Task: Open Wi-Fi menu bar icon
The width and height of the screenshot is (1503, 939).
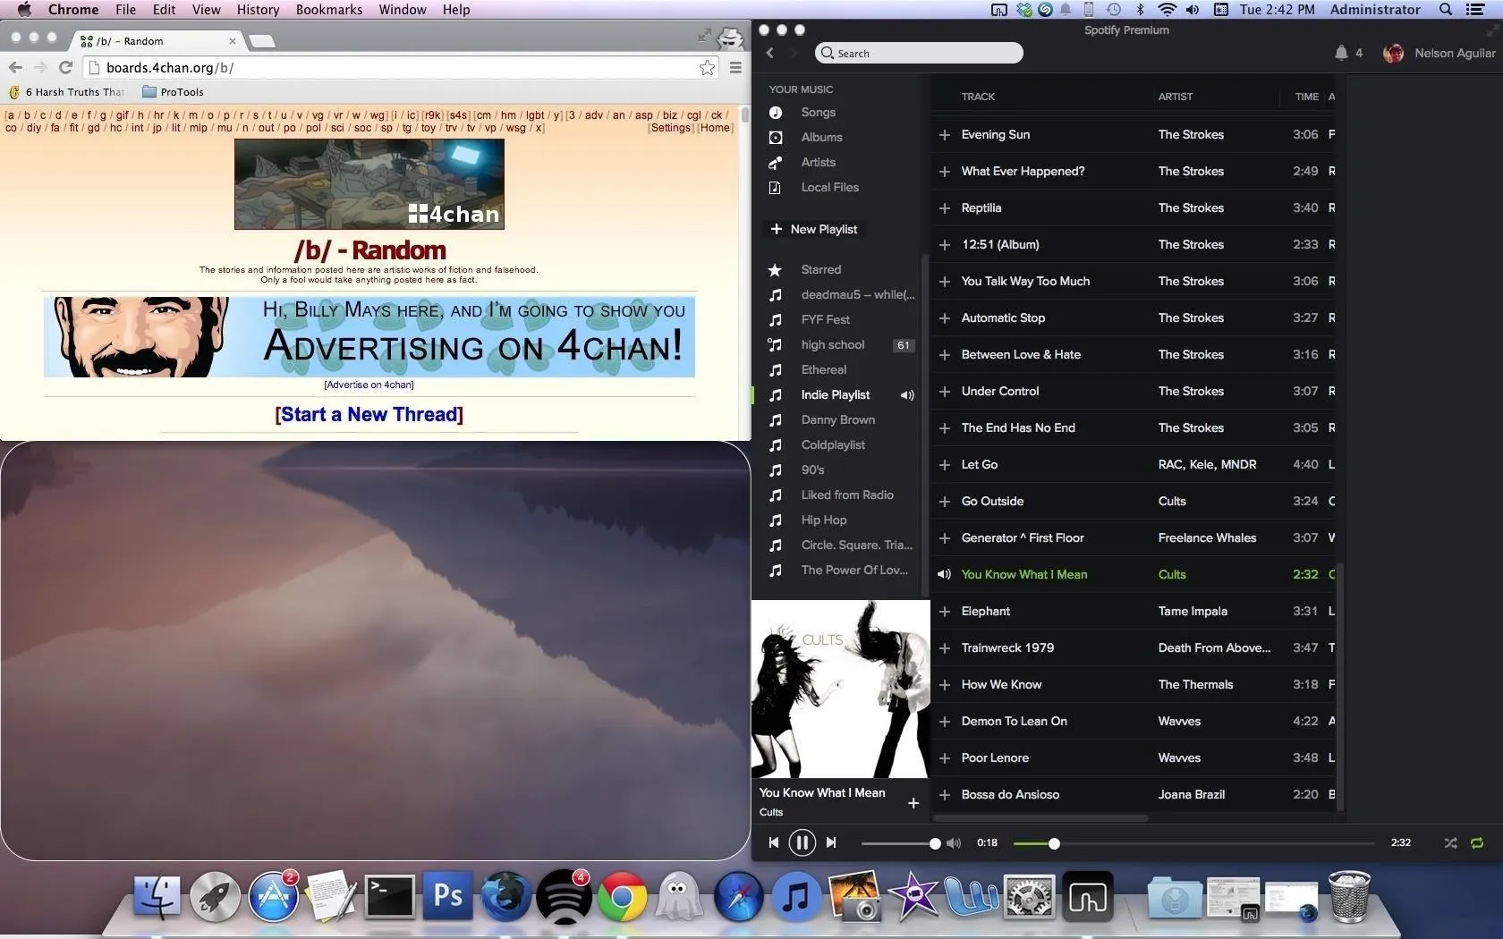Action: [x=1167, y=9]
